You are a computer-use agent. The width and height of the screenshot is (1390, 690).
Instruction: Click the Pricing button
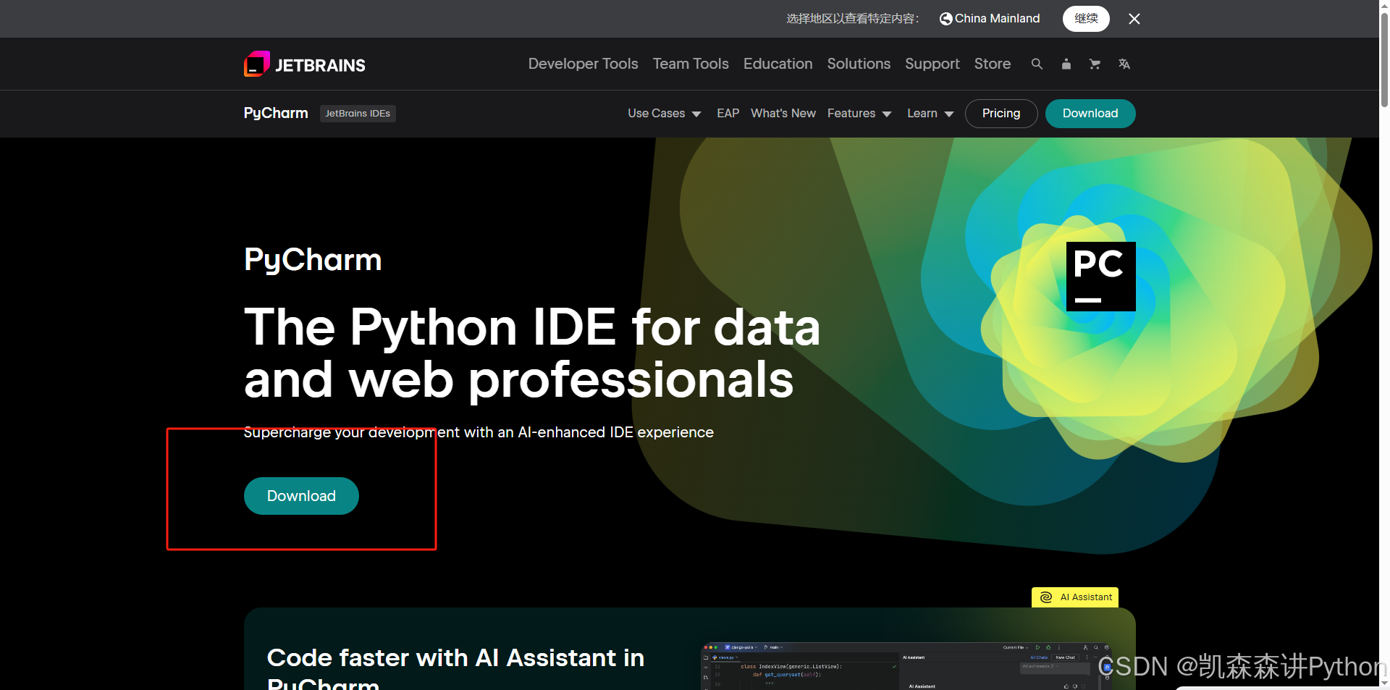[x=1001, y=114]
